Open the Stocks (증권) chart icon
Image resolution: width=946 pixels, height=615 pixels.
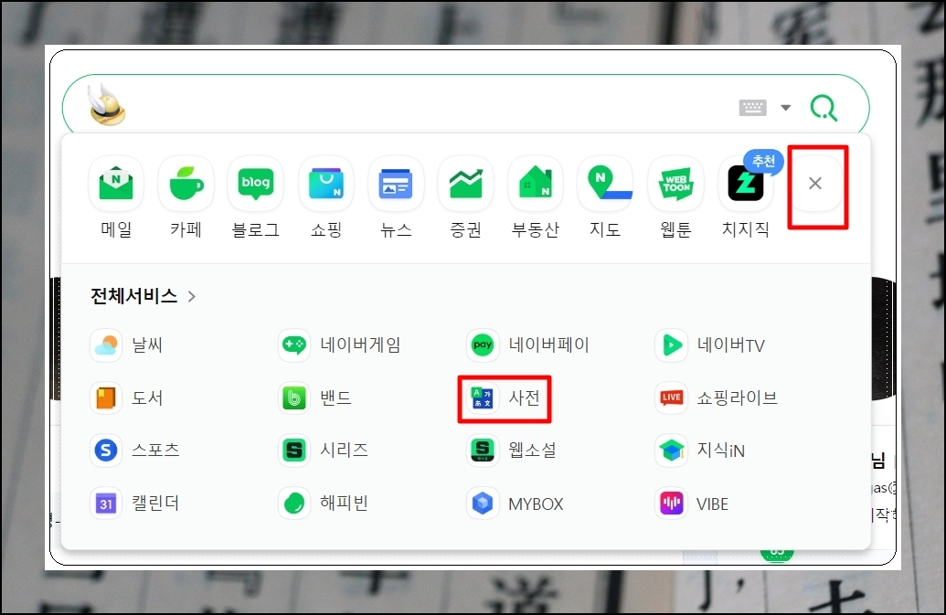(x=466, y=184)
